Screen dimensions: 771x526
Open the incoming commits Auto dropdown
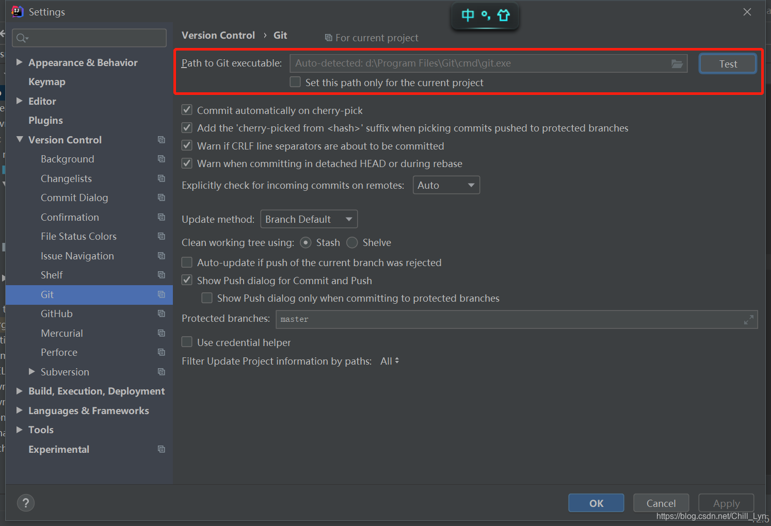point(446,185)
